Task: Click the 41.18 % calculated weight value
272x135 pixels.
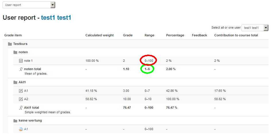Action: coord(91,91)
